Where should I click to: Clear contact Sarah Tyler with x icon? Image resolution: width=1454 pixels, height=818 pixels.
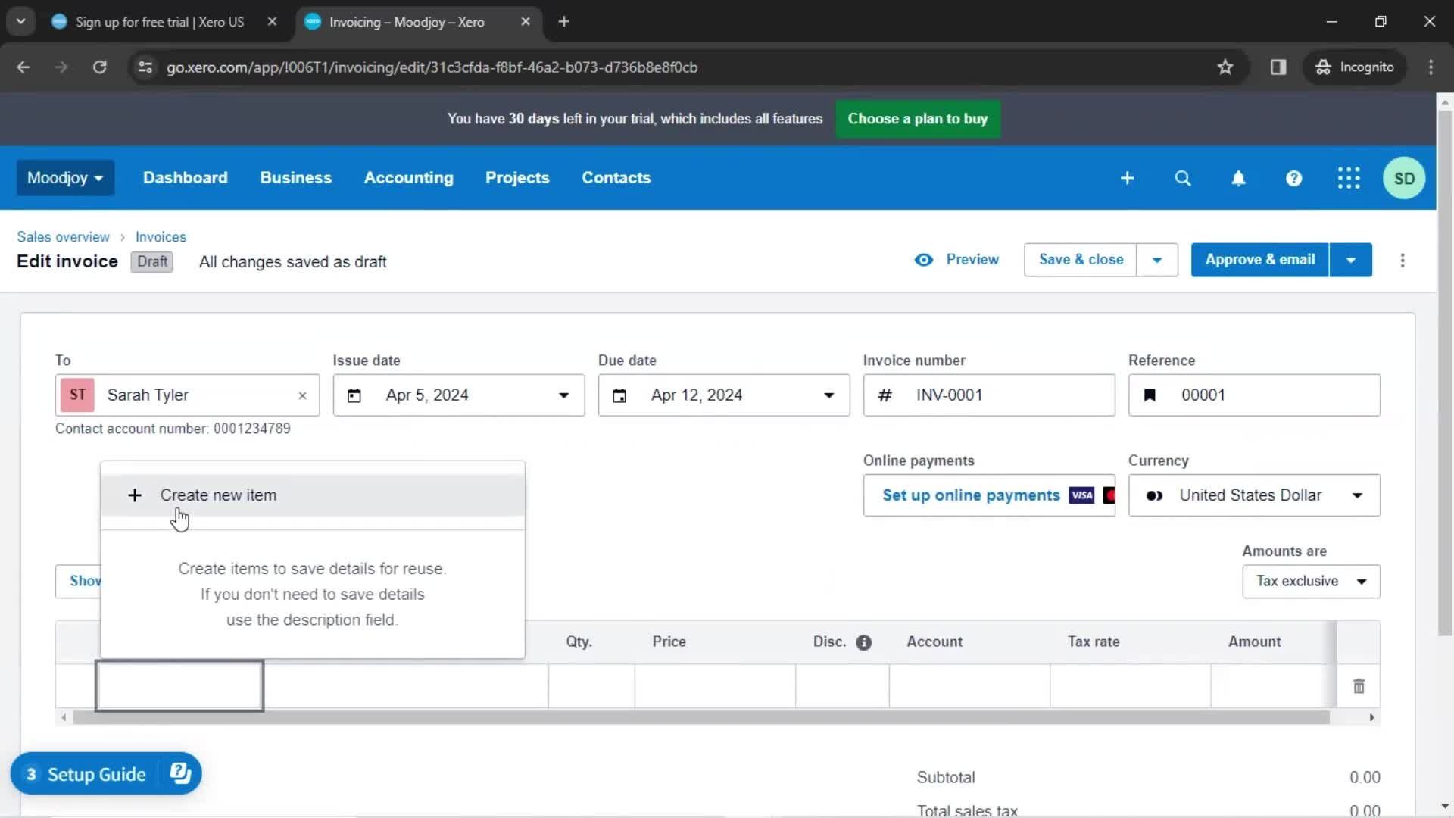302,395
